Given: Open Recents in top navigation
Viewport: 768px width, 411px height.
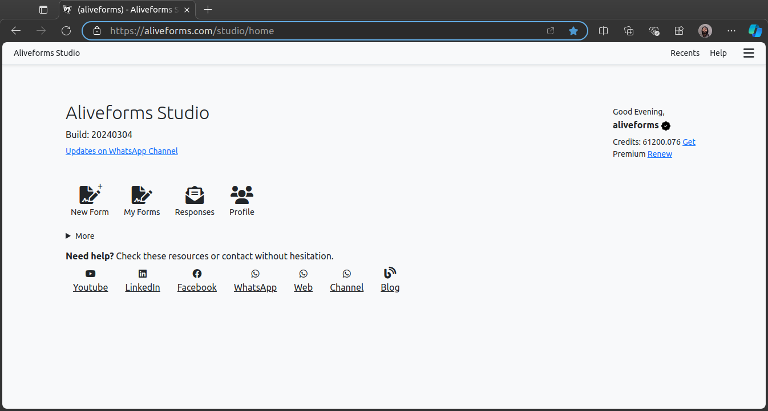Looking at the screenshot, I should (685, 53).
